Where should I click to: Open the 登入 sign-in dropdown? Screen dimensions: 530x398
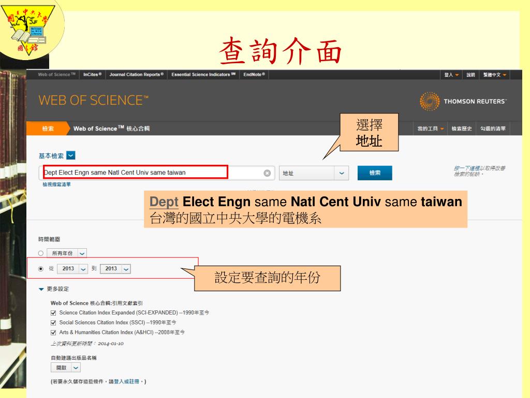point(451,75)
